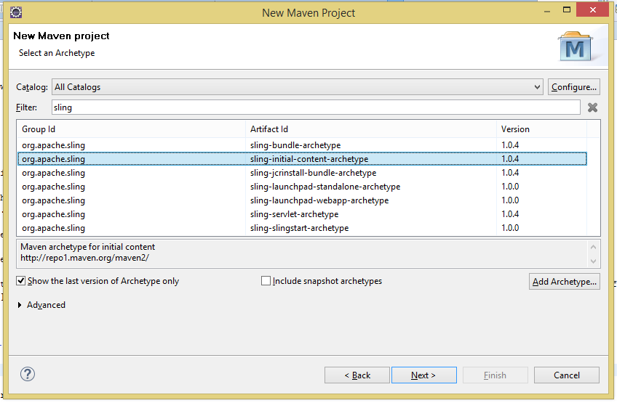Sort by the Artifact Id column header
The width and height of the screenshot is (617, 403).
point(371,129)
